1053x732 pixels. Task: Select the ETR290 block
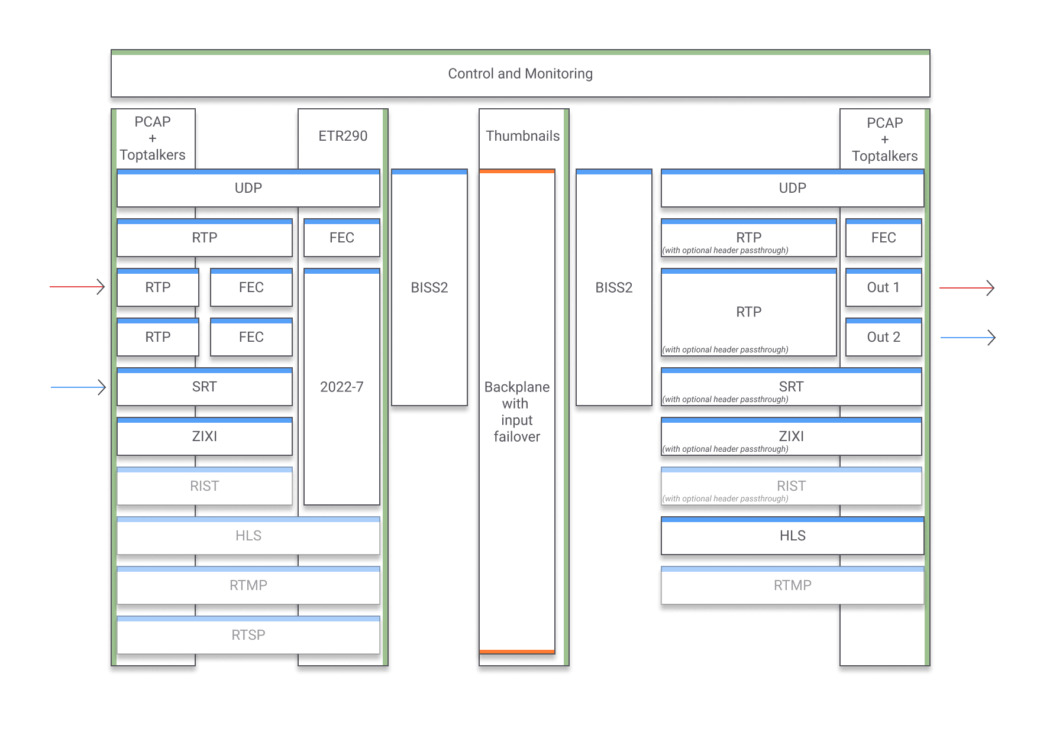[x=343, y=137]
